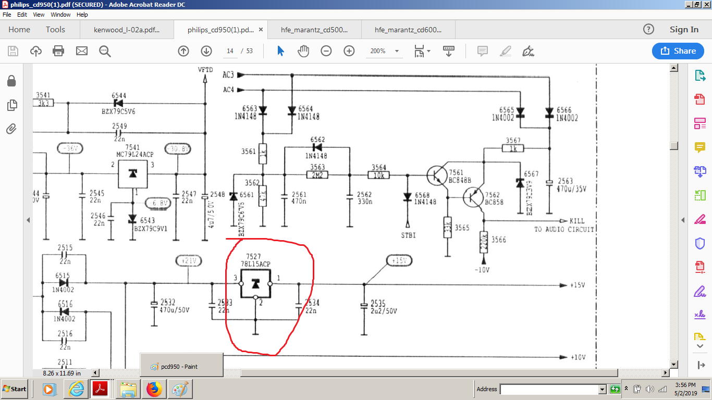The height and width of the screenshot is (400, 712).
Task: Click the Save file icon
Action: [x=13, y=51]
